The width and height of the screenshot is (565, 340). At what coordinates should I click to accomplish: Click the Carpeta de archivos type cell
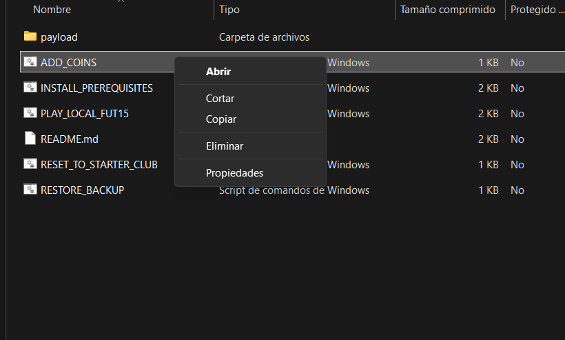pos(264,37)
